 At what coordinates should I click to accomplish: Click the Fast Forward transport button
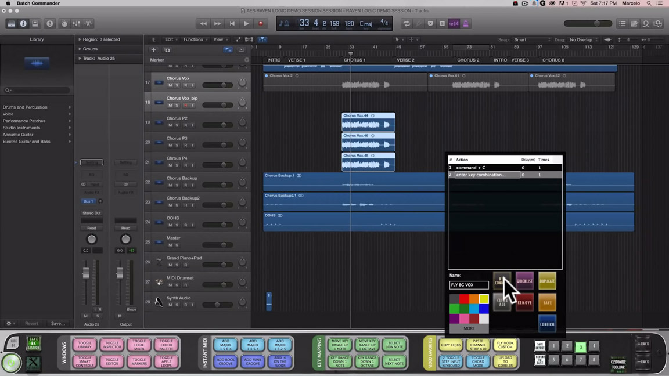218,24
